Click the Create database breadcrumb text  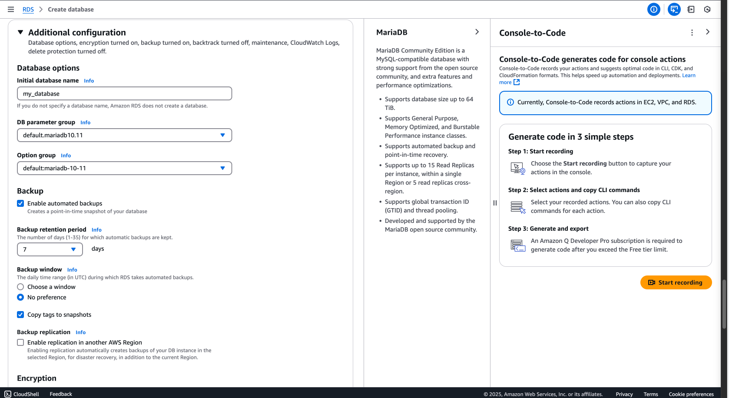click(x=71, y=10)
